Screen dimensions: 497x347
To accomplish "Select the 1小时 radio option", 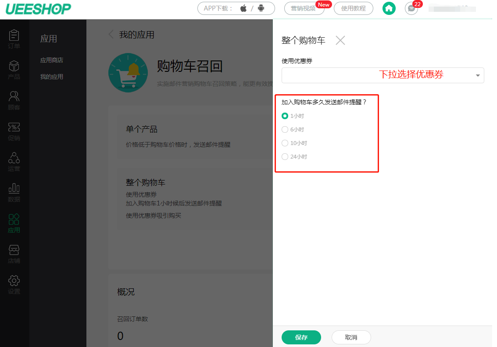I will (x=285, y=116).
